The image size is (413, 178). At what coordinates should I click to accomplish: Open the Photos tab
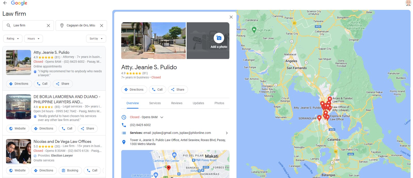tap(219, 103)
